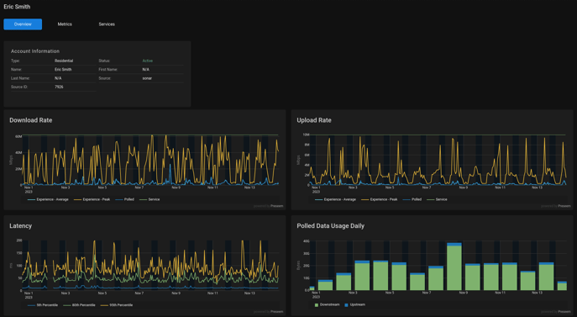Select the Overview tab
Viewport: 577px width, 317px height.
click(23, 24)
